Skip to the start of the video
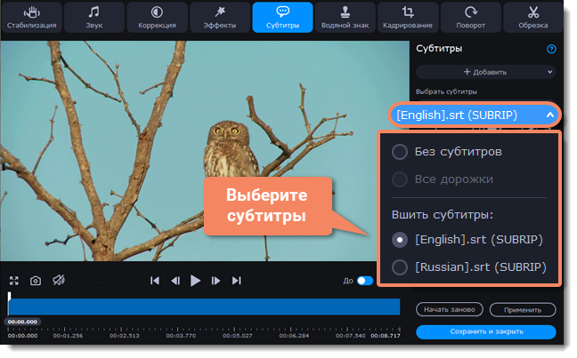Image resolution: width=577 pixels, height=358 pixels. (x=155, y=281)
